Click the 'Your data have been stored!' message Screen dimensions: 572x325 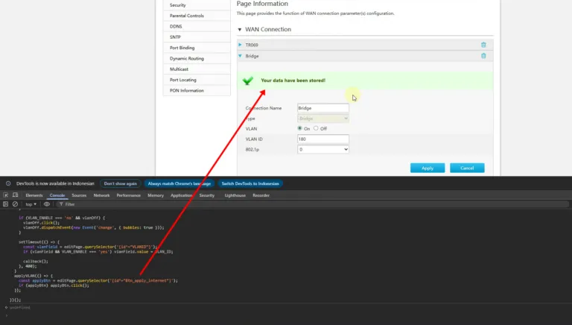click(x=293, y=81)
